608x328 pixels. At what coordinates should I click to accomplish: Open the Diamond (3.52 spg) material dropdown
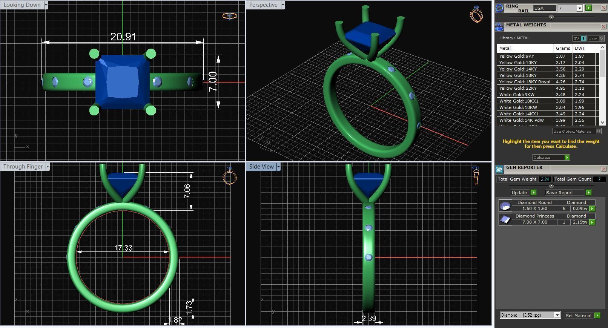(557, 315)
